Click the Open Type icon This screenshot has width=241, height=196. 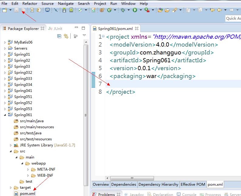click(x=160, y=10)
